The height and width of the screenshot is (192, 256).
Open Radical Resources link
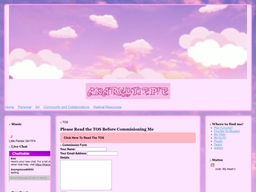click(x=108, y=107)
